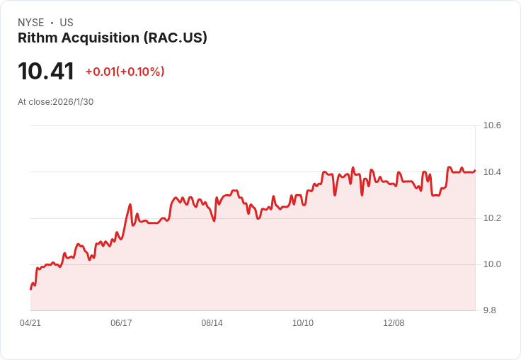This screenshot has height=360, width=521.
Task: Click the chart line's starting point at 04/21
Action: pos(30,289)
